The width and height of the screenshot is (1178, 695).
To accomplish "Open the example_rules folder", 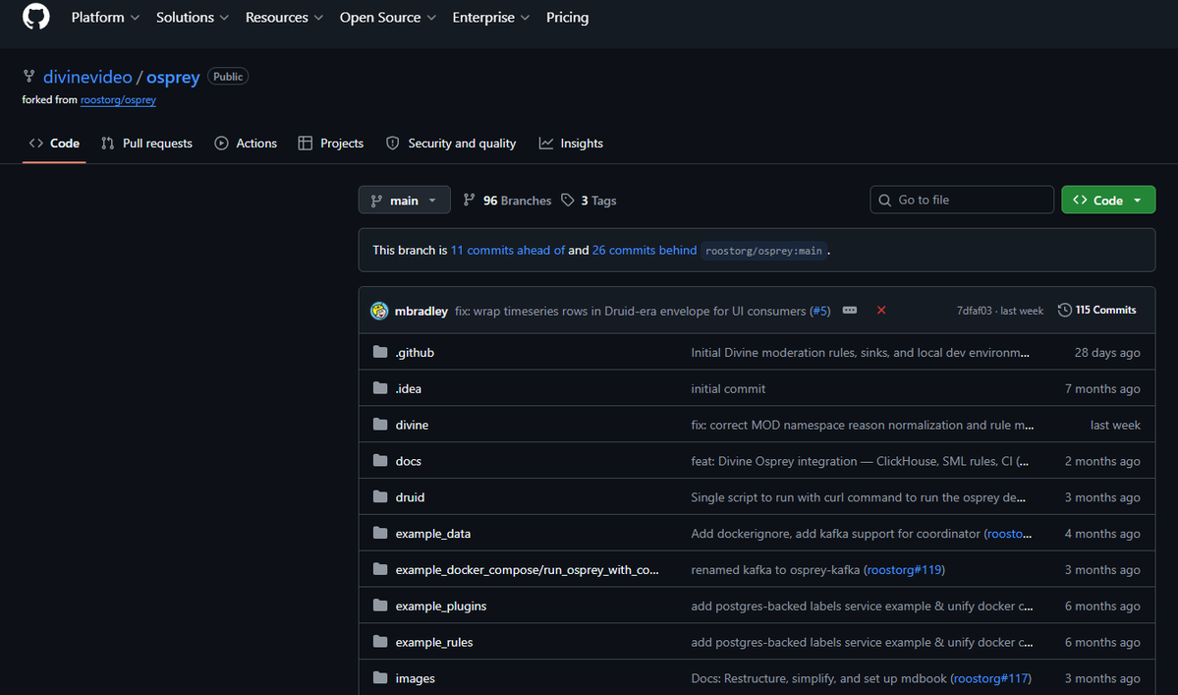I will (434, 642).
